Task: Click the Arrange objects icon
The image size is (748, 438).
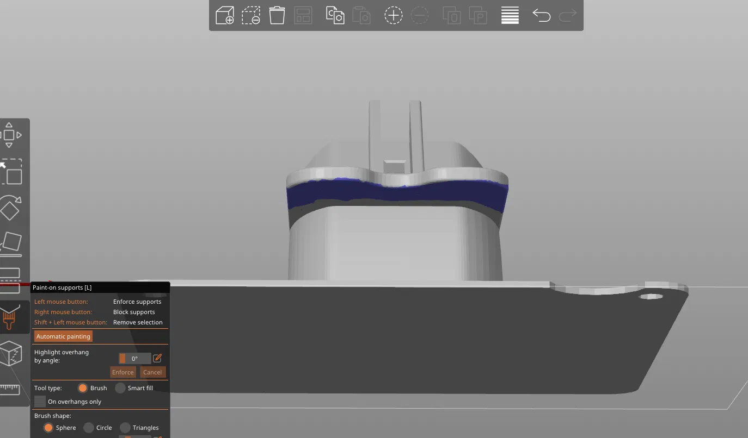Action: pyautogui.click(x=303, y=15)
